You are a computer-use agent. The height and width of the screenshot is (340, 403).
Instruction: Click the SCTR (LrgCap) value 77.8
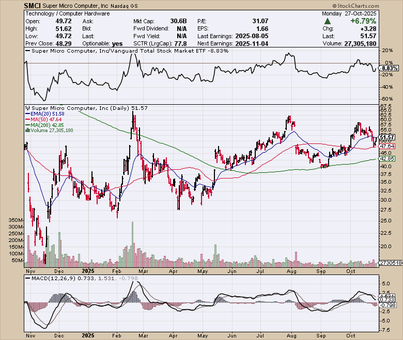pos(180,43)
